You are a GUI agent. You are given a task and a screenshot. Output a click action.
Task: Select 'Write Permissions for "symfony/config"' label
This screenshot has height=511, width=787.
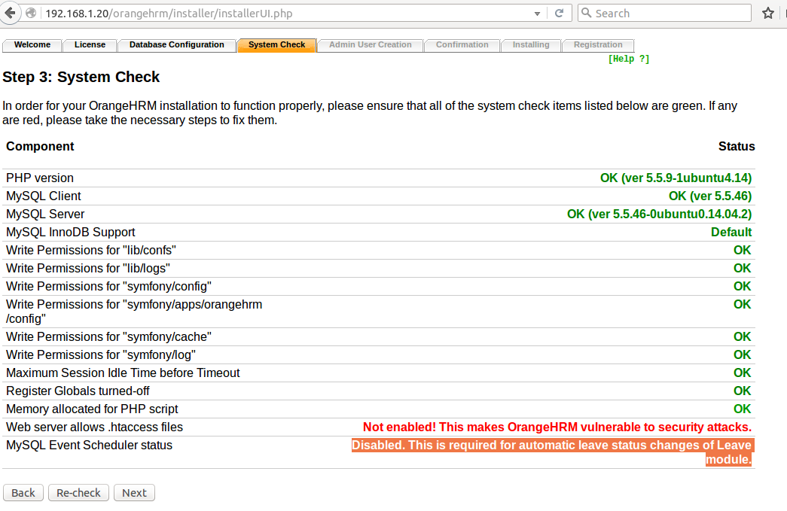tap(108, 286)
